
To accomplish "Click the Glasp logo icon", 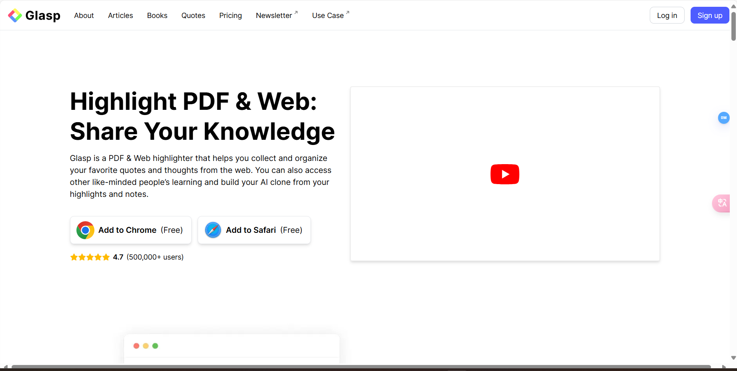I will (x=15, y=16).
